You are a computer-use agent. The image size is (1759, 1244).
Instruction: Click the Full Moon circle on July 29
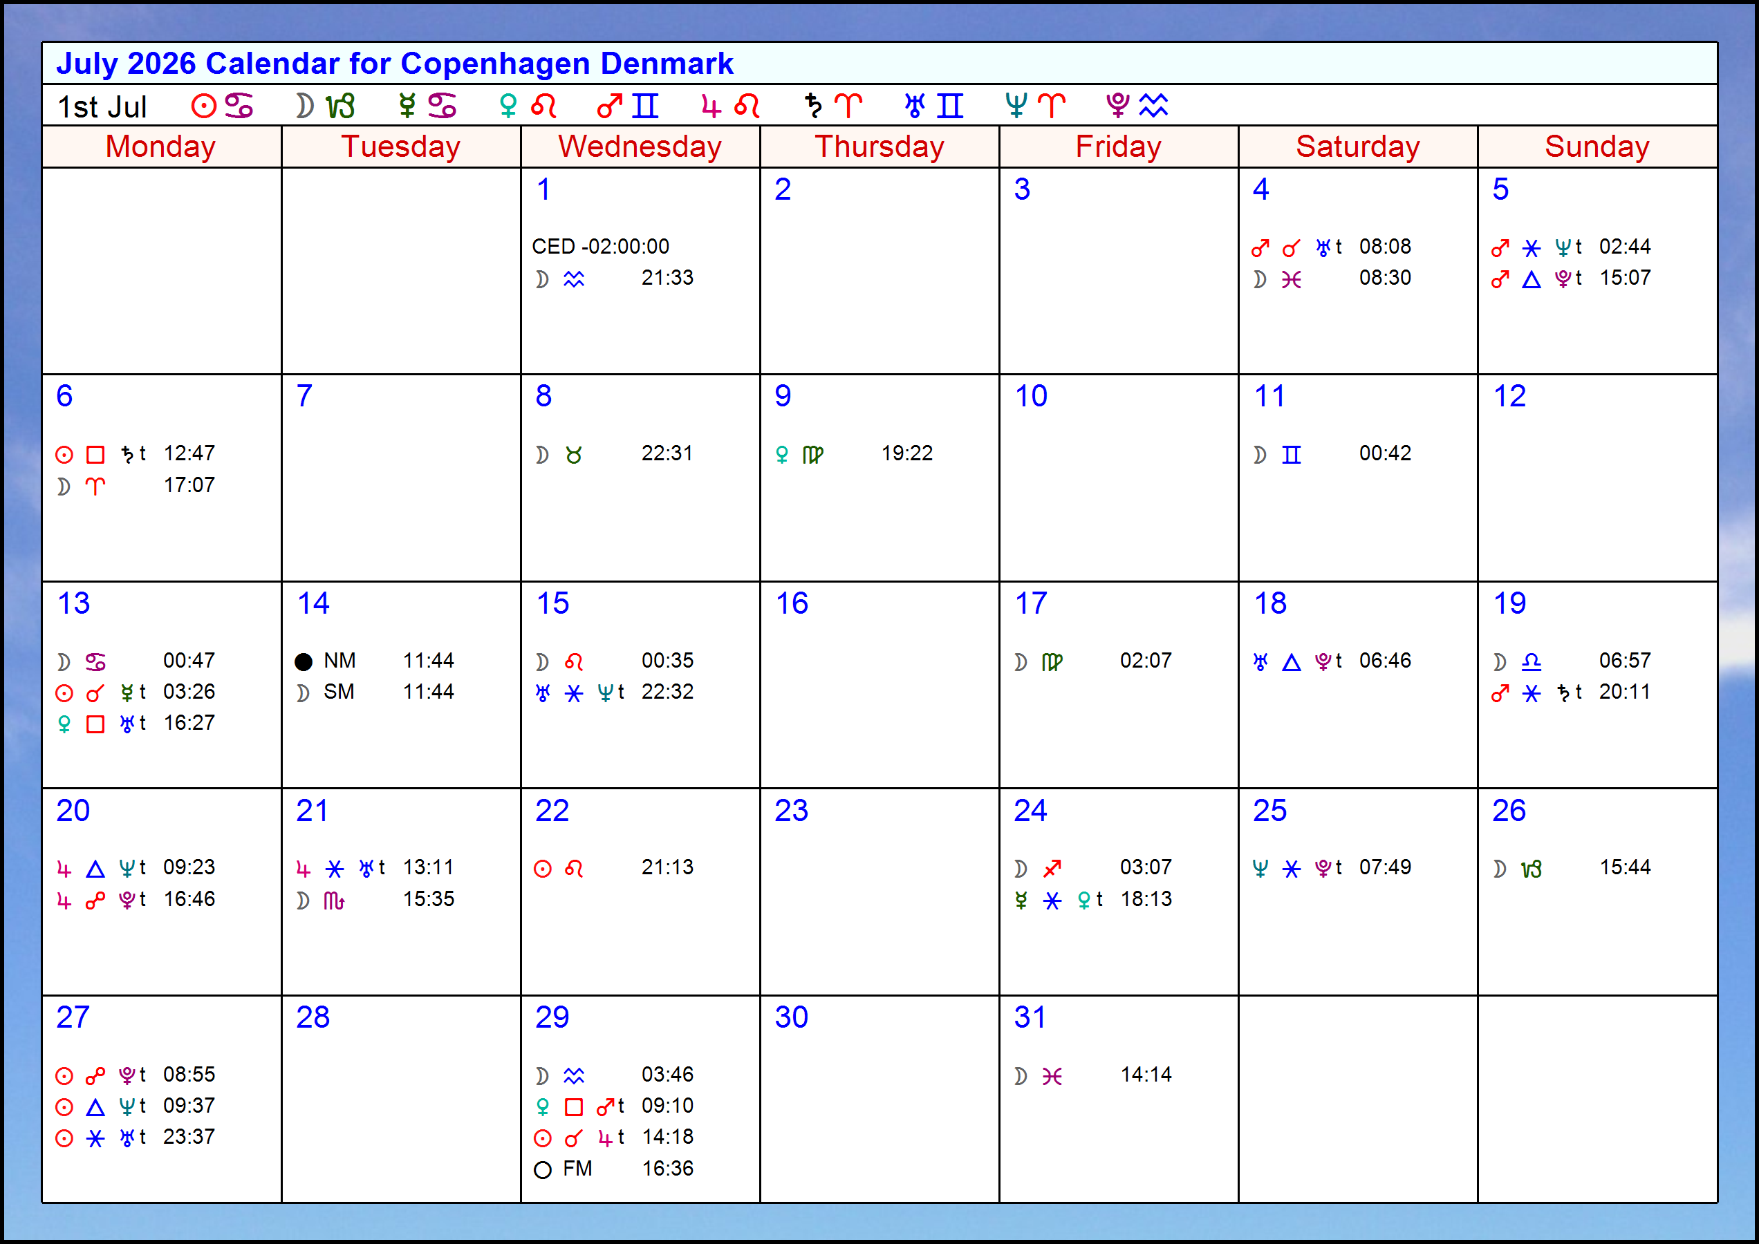click(x=543, y=1169)
